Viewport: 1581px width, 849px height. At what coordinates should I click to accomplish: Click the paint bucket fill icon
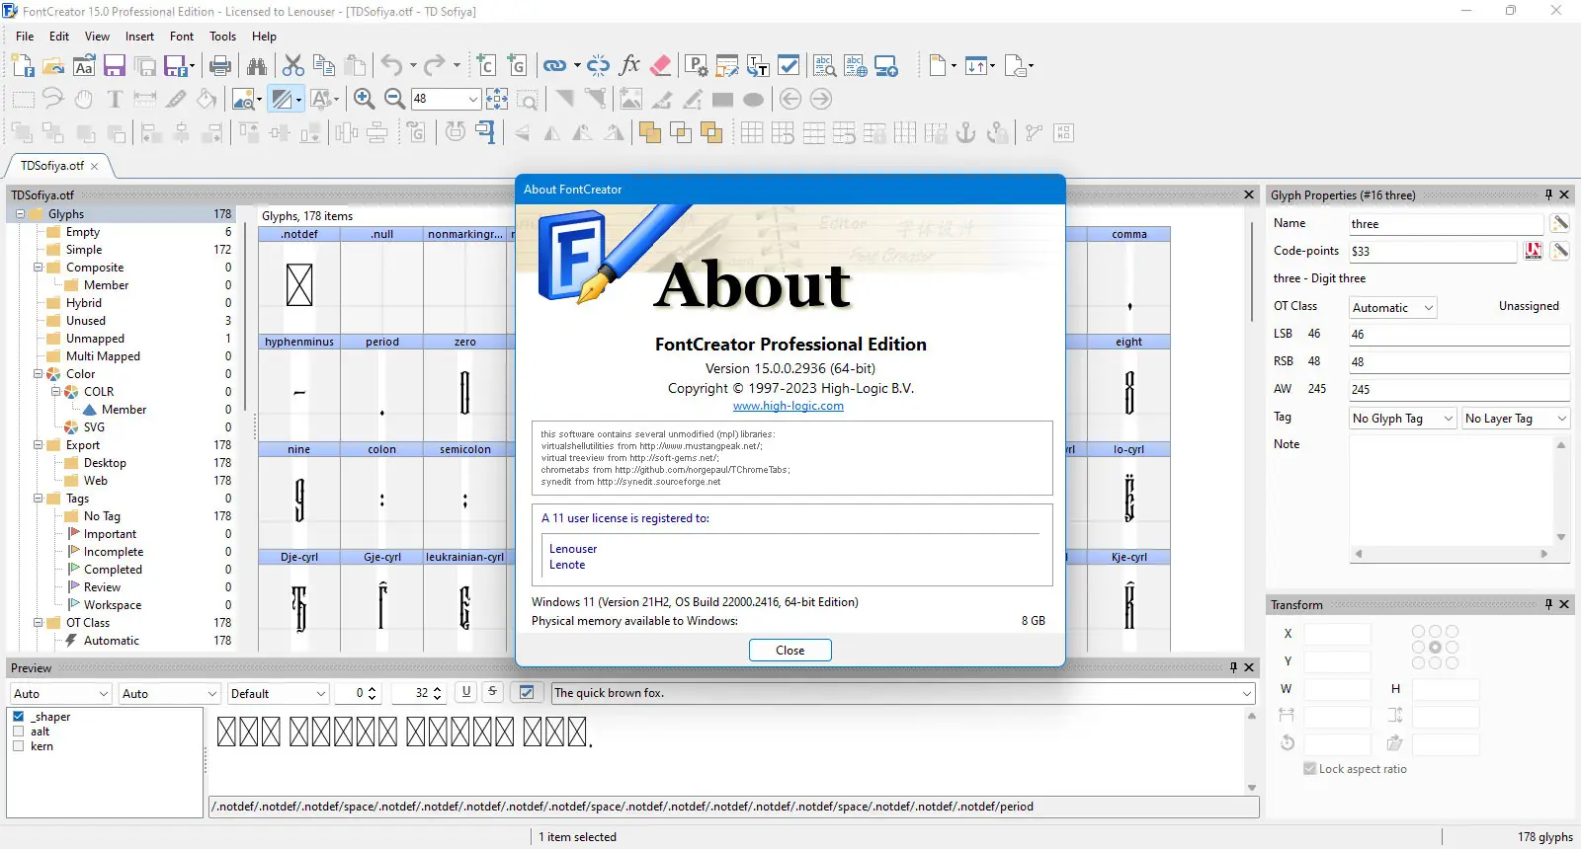tap(207, 99)
